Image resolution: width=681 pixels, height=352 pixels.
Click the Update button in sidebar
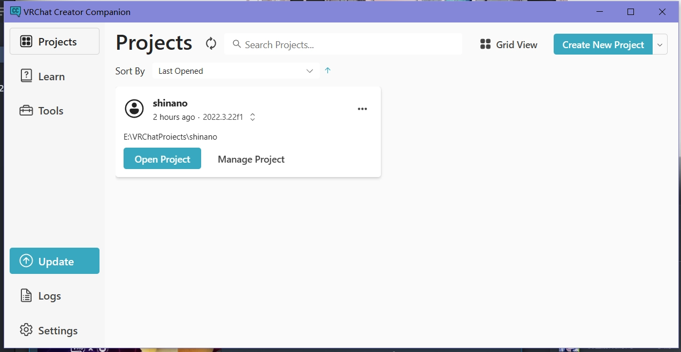[55, 261]
